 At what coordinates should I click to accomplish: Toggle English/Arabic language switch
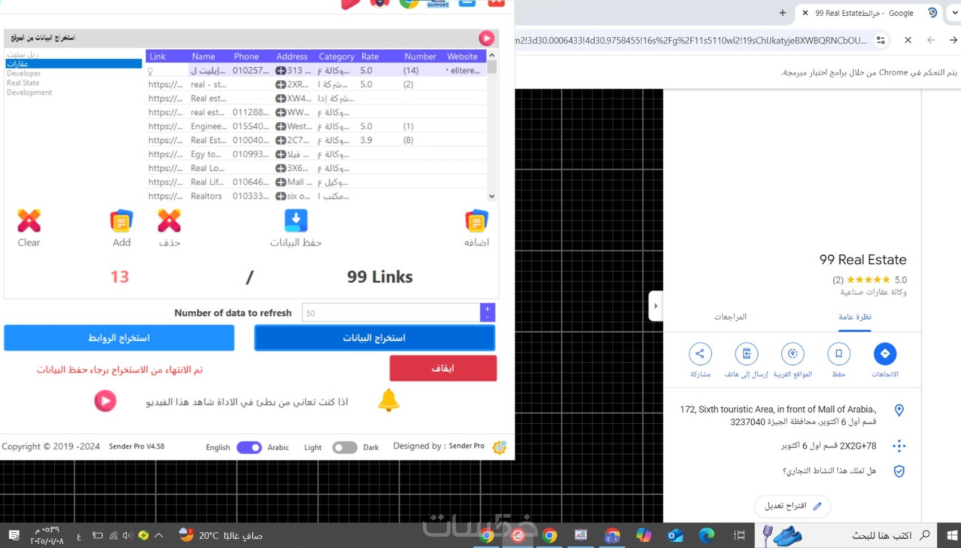pyautogui.click(x=249, y=447)
